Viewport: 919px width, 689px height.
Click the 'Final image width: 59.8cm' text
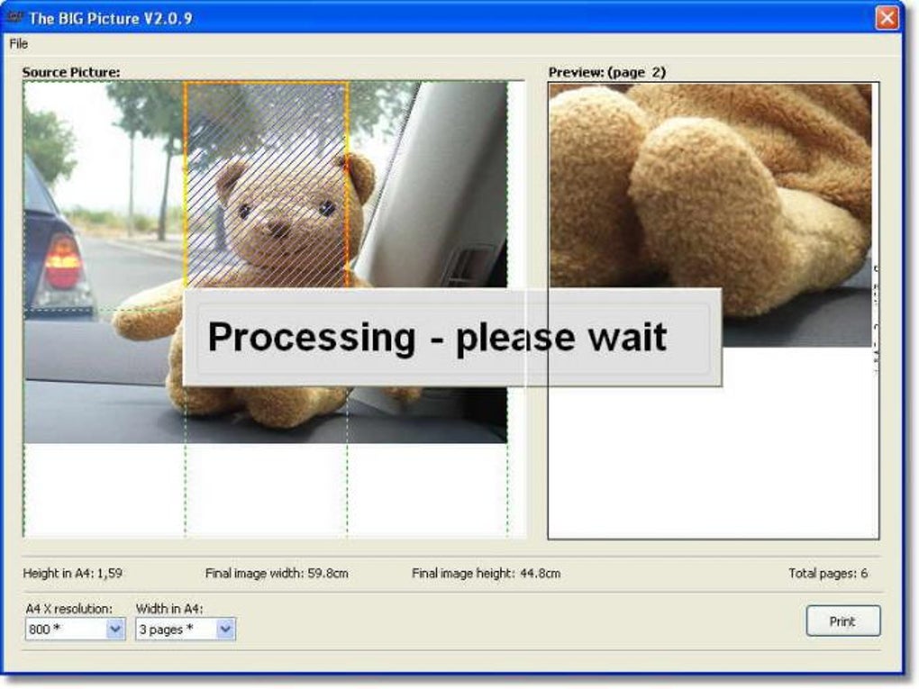click(277, 574)
